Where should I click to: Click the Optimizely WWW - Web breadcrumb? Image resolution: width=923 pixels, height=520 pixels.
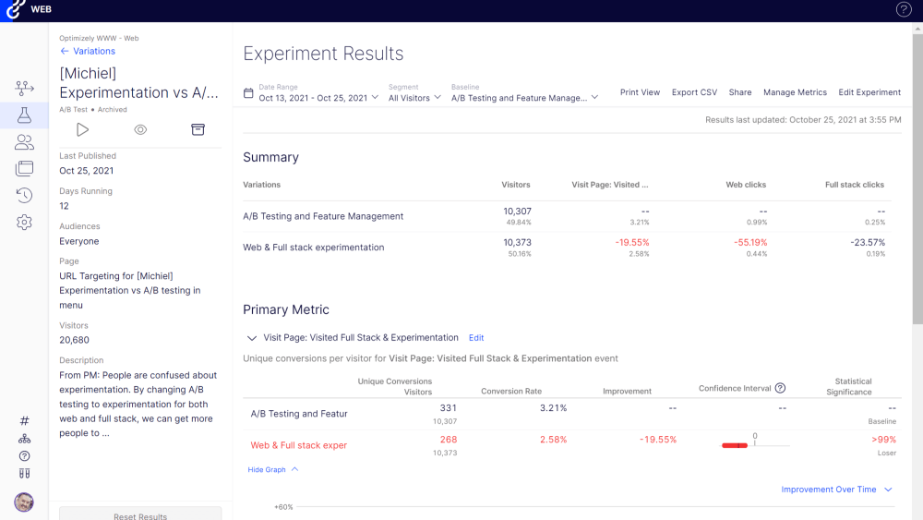pos(99,38)
